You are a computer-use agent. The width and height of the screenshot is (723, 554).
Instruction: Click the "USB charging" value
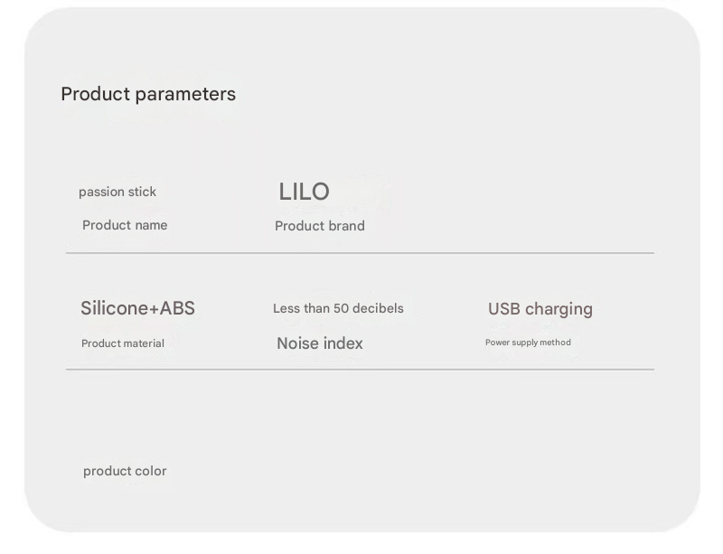click(x=540, y=309)
